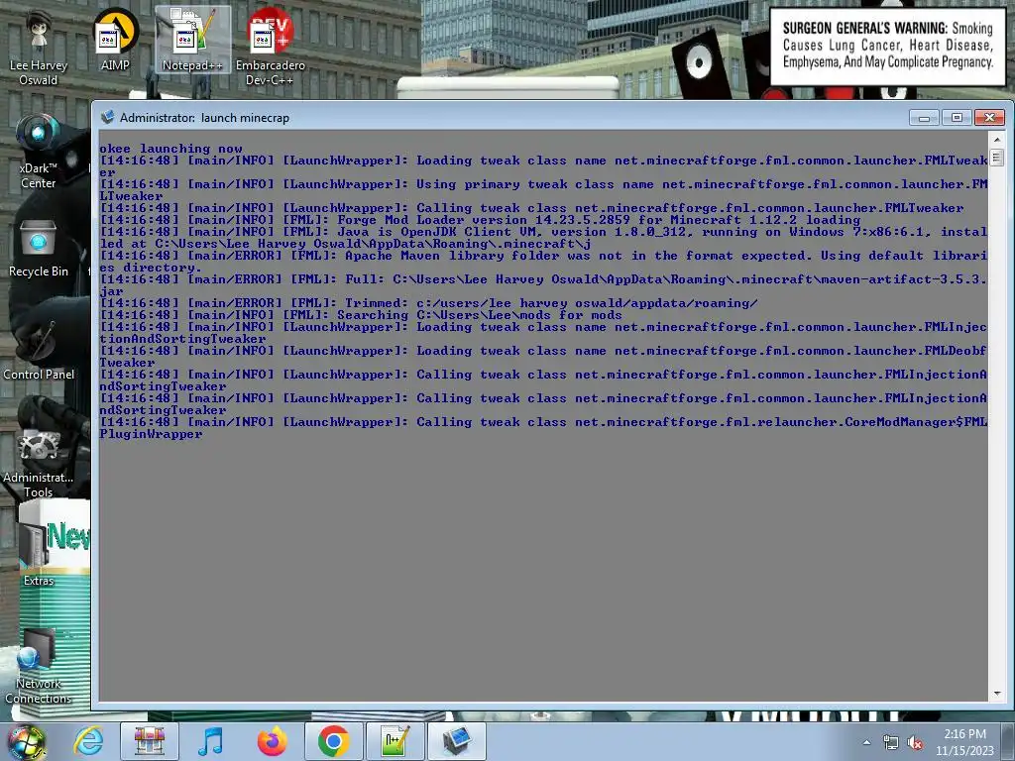This screenshot has height=761, width=1015.
Task: Click the console window title bar icon
Action: [107, 117]
